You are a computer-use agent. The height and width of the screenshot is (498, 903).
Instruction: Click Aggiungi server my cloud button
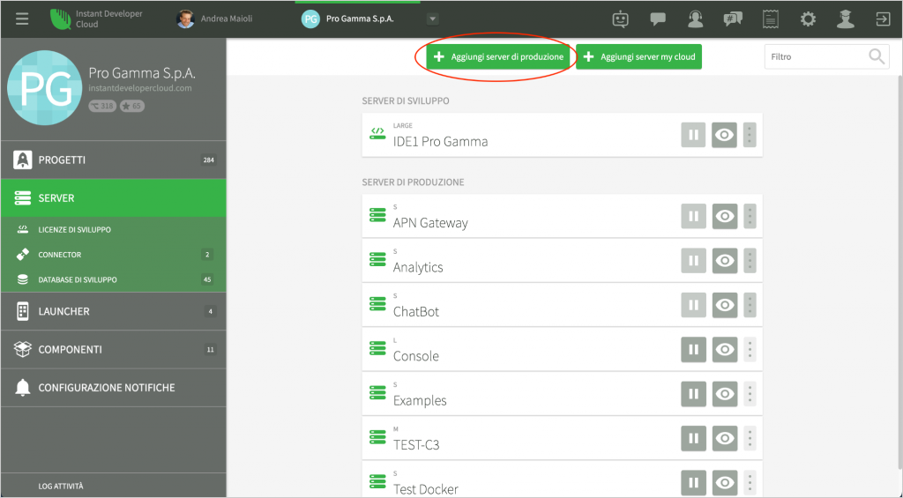638,56
